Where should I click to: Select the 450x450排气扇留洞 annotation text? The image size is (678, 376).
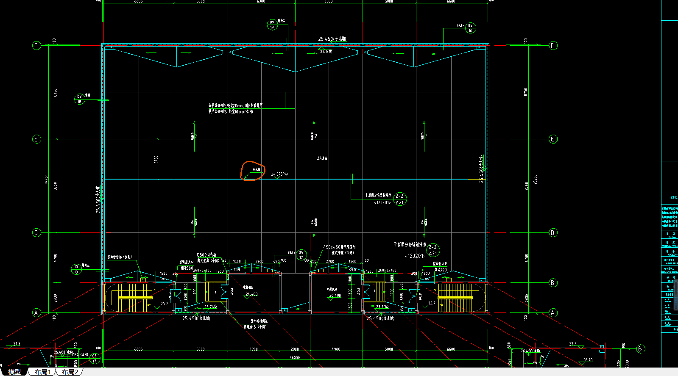[x=339, y=247]
